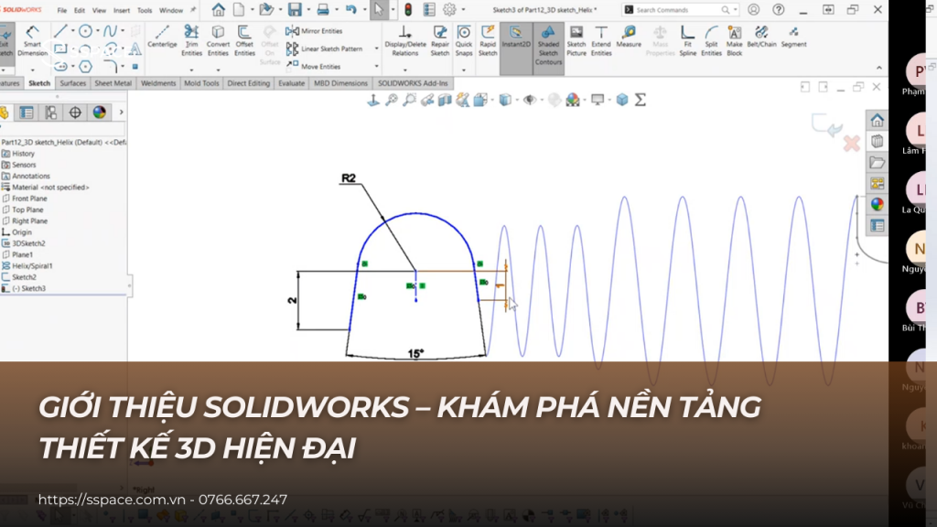937x527 pixels.
Task: Select the Spline sketch tool
Action: point(110,30)
